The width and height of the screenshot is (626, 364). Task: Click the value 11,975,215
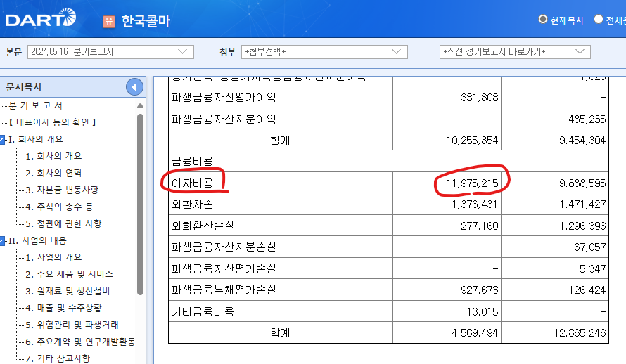tap(472, 183)
